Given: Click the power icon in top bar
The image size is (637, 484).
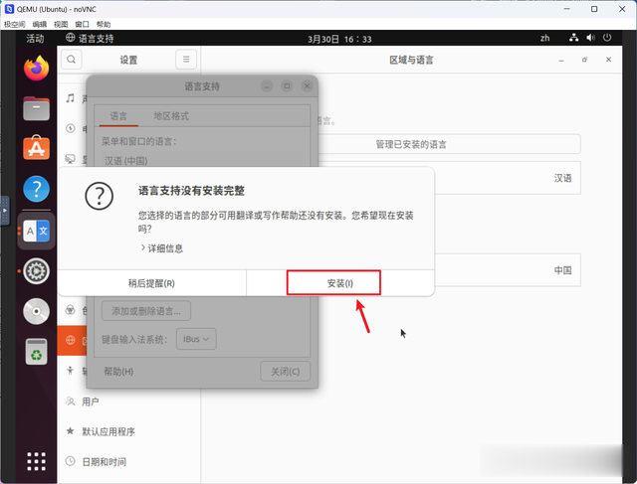Looking at the screenshot, I should pos(607,38).
